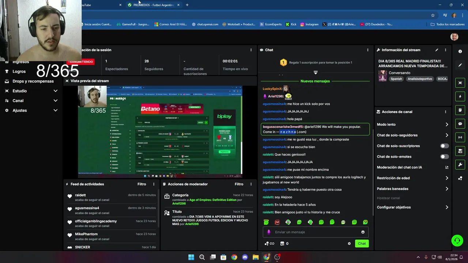This screenshot has height=263, width=468.
Task: Open Filtro in Feed de actividades
Action: click(x=141, y=184)
